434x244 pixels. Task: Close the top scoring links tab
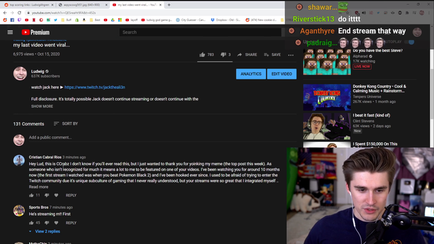click(53, 5)
